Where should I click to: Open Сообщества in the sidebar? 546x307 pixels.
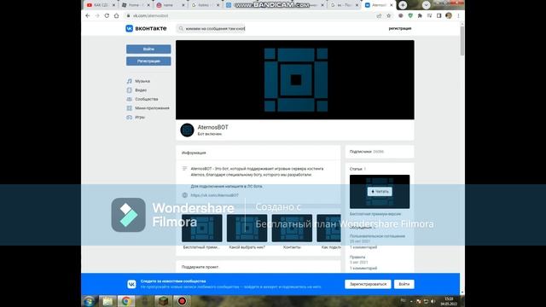click(146, 99)
